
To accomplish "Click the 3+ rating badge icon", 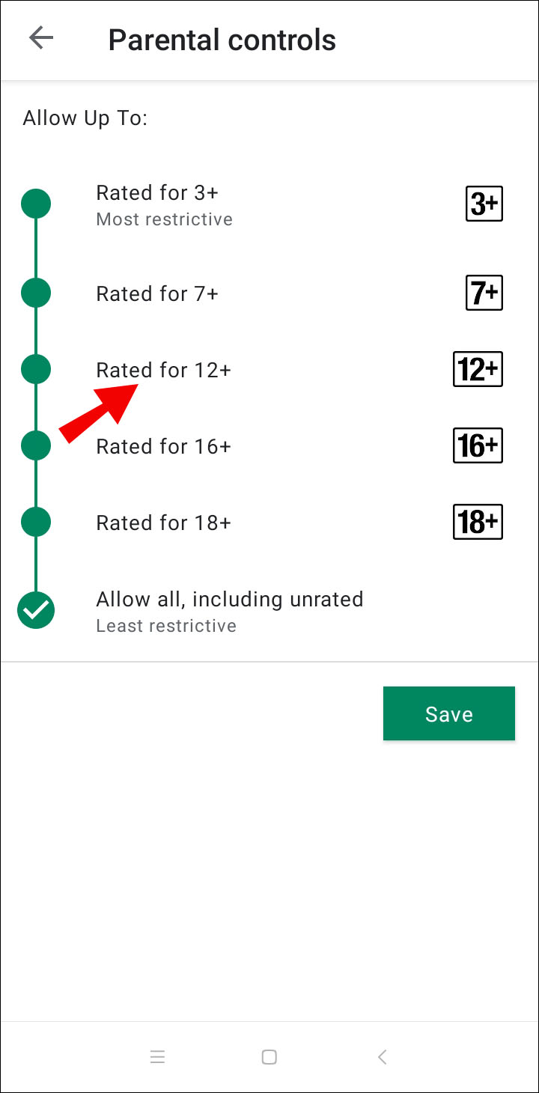I will (x=484, y=204).
